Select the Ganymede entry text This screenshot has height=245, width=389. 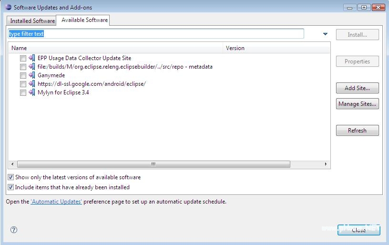tap(51, 75)
